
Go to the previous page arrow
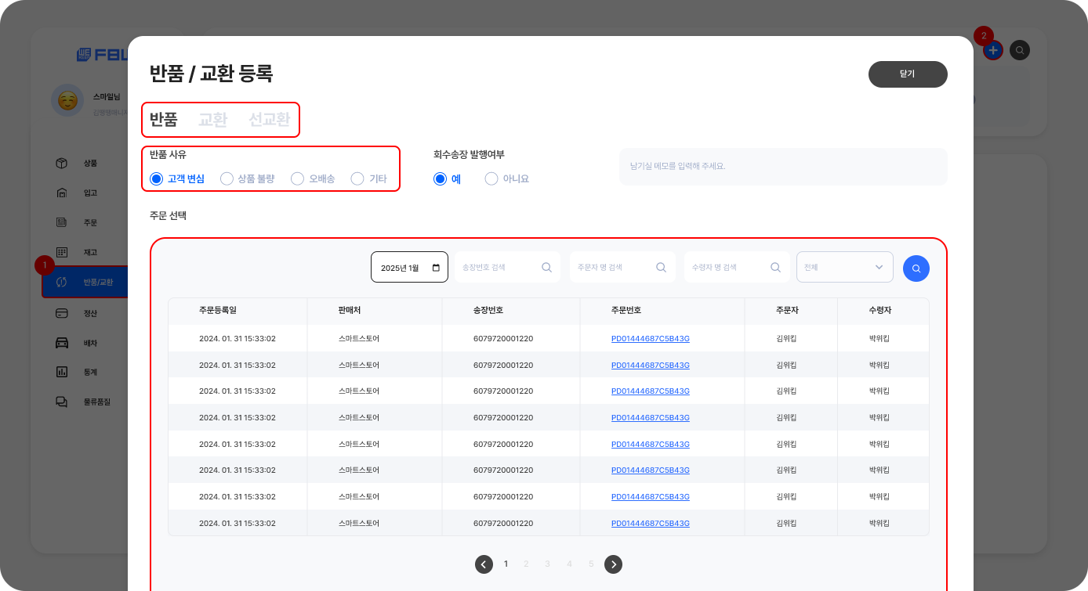pos(484,564)
